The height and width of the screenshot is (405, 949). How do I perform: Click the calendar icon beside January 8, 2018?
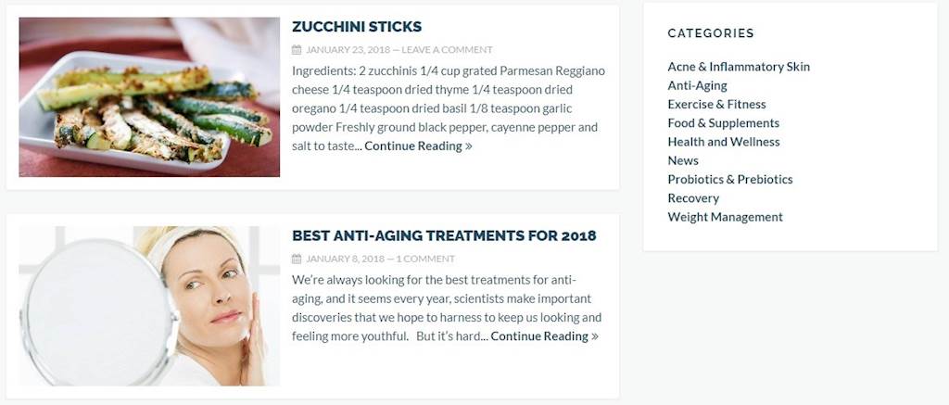(297, 259)
